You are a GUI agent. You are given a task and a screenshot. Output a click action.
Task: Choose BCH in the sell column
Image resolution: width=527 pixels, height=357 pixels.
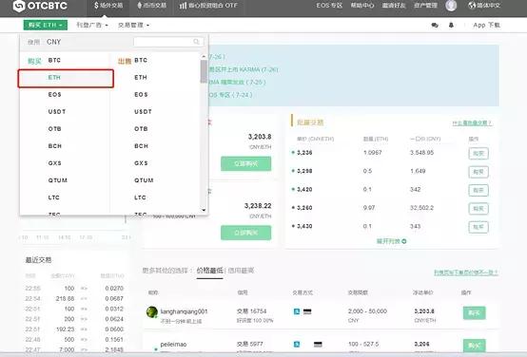click(141, 146)
